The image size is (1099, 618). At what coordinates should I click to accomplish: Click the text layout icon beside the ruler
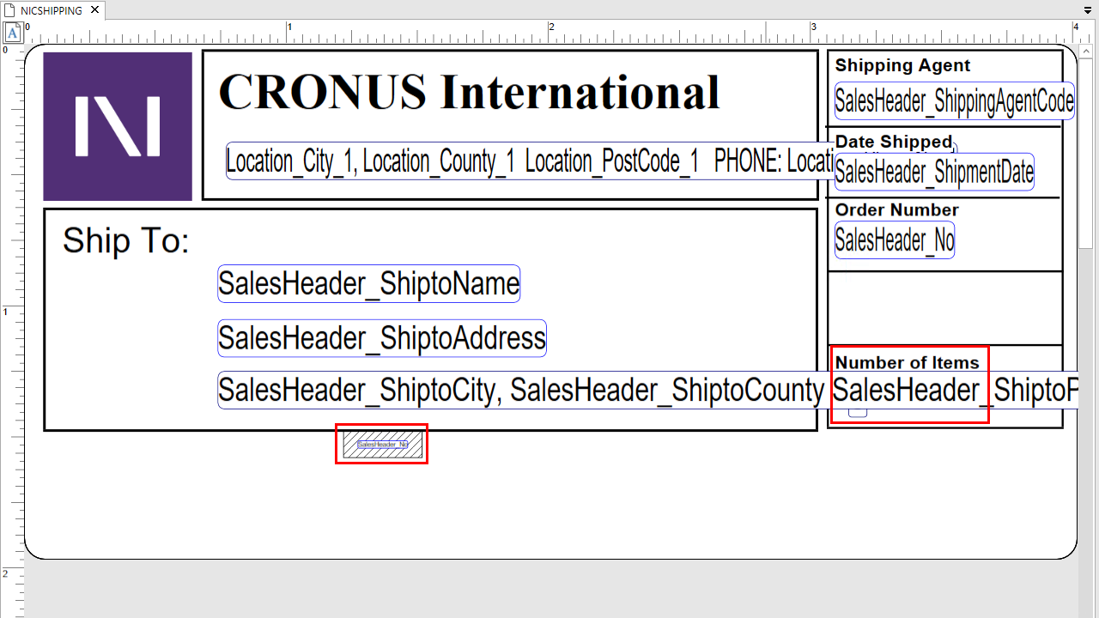pos(13,33)
